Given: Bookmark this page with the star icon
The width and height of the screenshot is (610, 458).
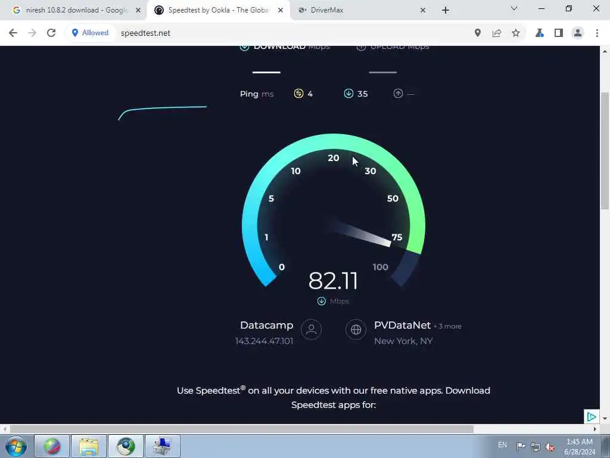Looking at the screenshot, I should pyautogui.click(x=516, y=33).
